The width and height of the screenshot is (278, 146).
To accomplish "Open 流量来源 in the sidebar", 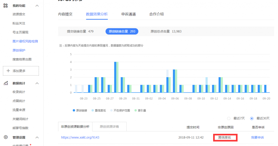I will click(19, 110).
